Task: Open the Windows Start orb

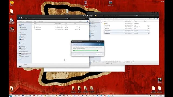Action: pyautogui.click(x=11, y=96)
